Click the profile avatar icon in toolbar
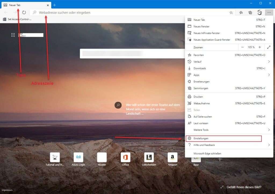The height and width of the screenshot is (194, 275). tap(259, 12)
